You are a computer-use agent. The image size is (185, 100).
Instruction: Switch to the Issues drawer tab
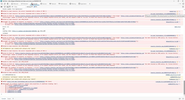click(x=9, y=99)
